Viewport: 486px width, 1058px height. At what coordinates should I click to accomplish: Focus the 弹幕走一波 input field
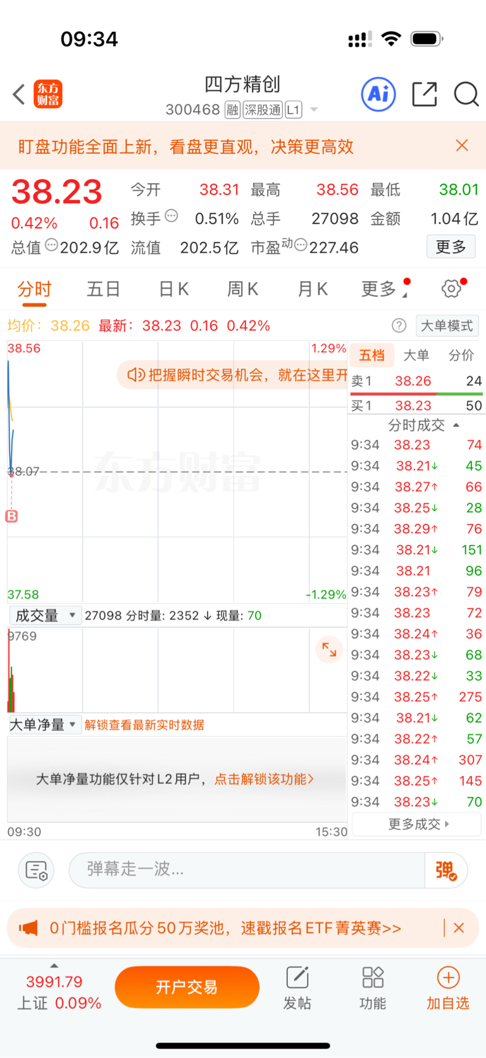[x=247, y=870]
